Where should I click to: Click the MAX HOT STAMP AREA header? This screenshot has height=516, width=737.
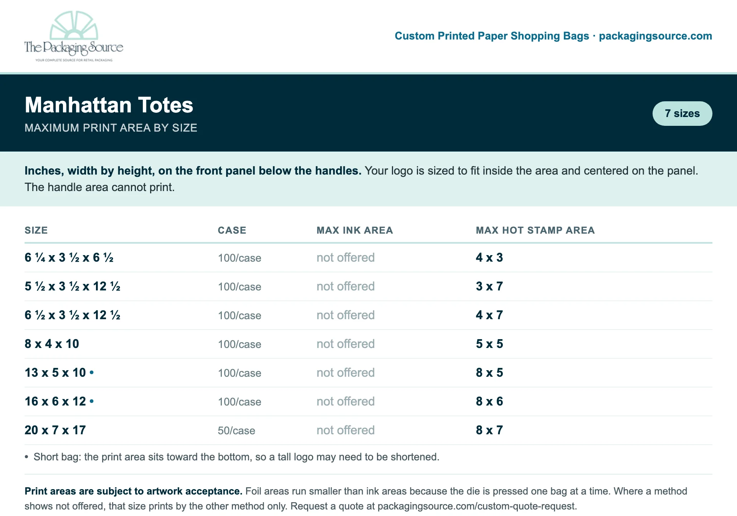(x=535, y=230)
